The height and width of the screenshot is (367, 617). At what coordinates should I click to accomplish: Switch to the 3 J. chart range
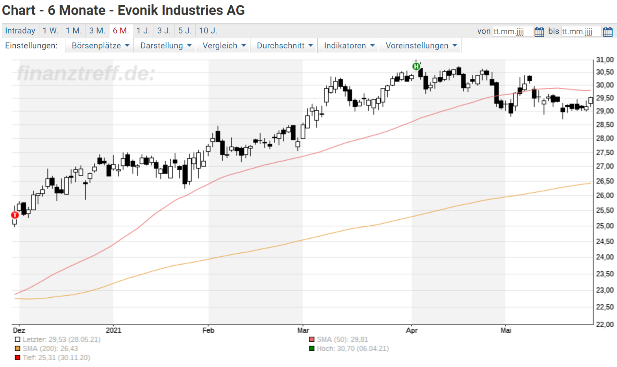click(x=164, y=31)
